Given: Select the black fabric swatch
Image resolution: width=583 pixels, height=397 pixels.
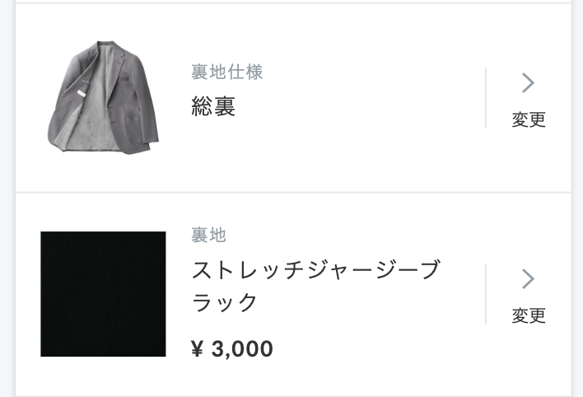Looking at the screenshot, I should pyautogui.click(x=103, y=294).
